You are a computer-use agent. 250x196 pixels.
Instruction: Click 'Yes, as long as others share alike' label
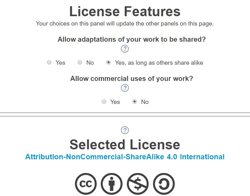point(159,63)
